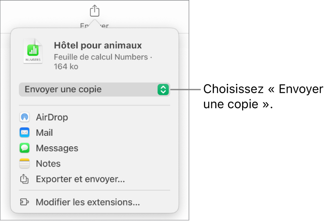Click the Choisissez Envoyer une copie callout
329x221 pixels.
point(262,98)
